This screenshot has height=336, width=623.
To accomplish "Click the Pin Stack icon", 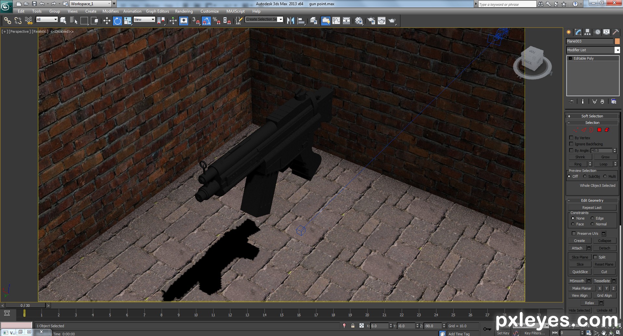I will coord(571,102).
